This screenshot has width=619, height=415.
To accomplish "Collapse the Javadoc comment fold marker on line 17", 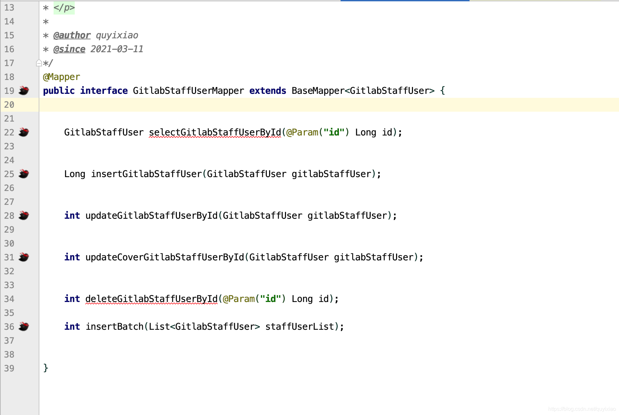I will click(39, 63).
